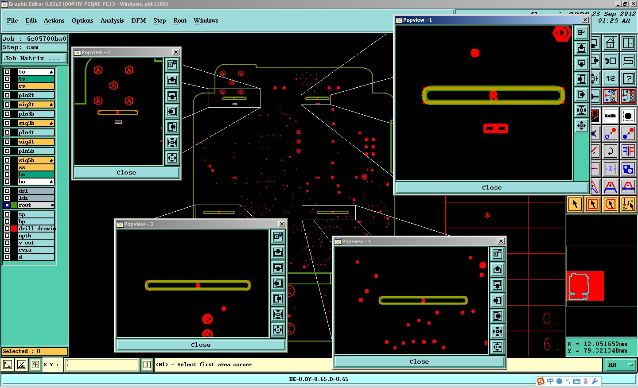This screenshot has width=638, height=388.
Task: Toggle the checkbox for layer sig3b
Action: [7, 123]
